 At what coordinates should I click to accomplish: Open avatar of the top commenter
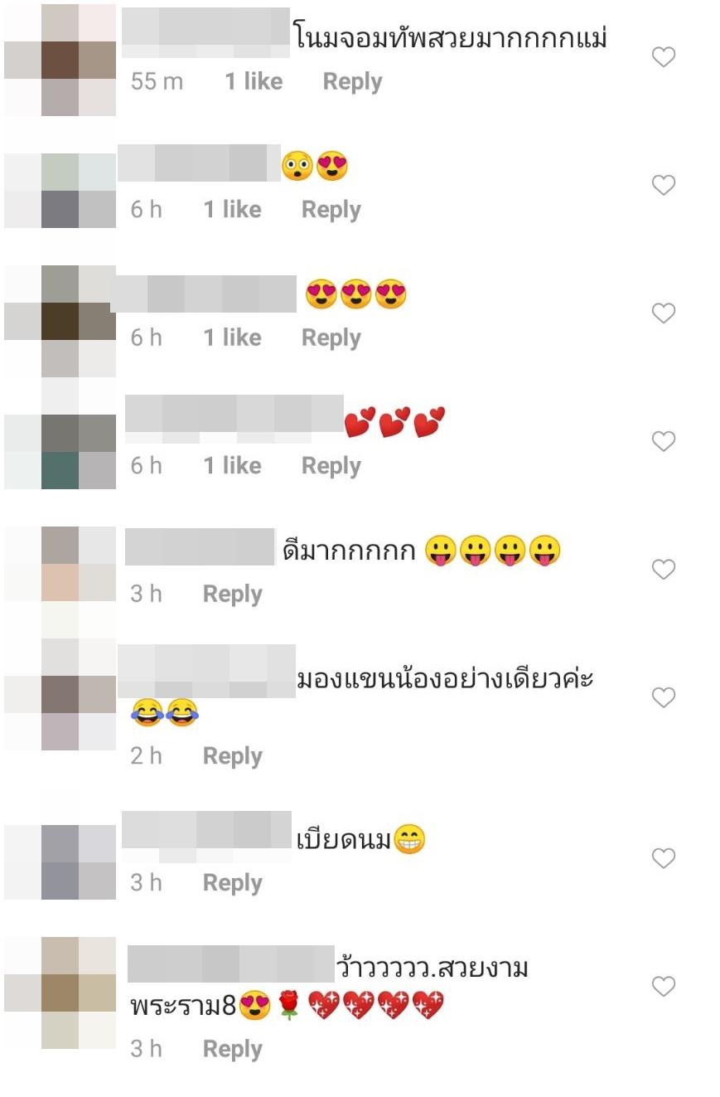(x=60, y=60)
